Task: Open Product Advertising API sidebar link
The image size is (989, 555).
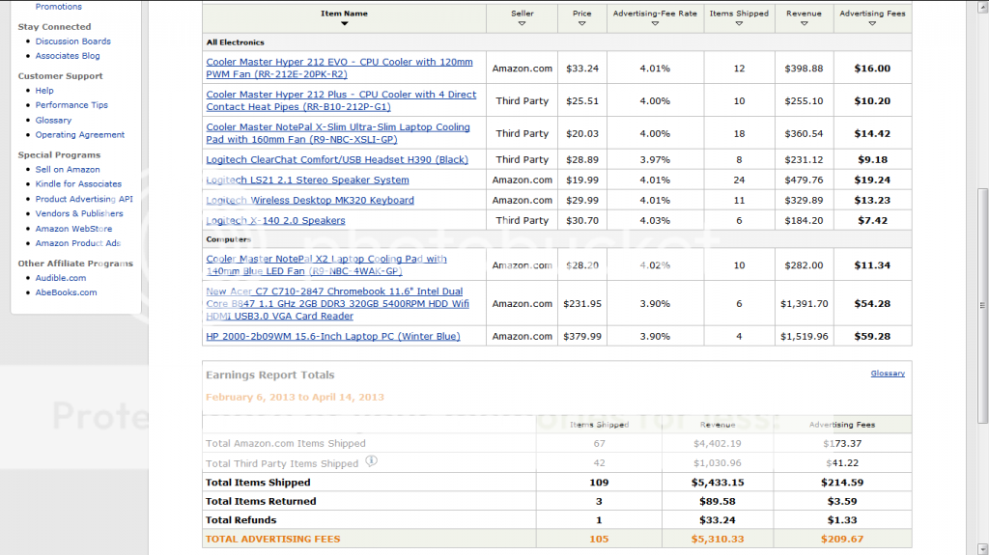Action: pyautogui.click(x=84, y=199)
